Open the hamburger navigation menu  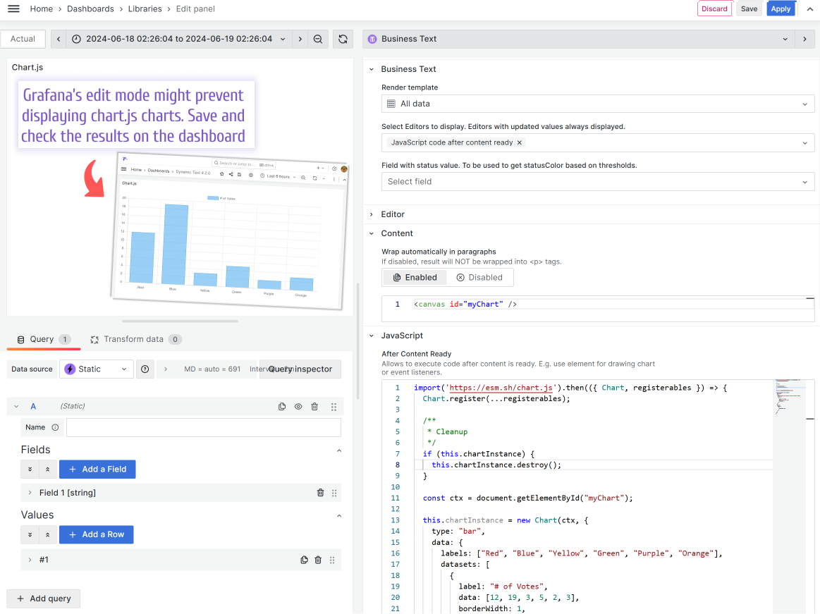coord(13,8)
